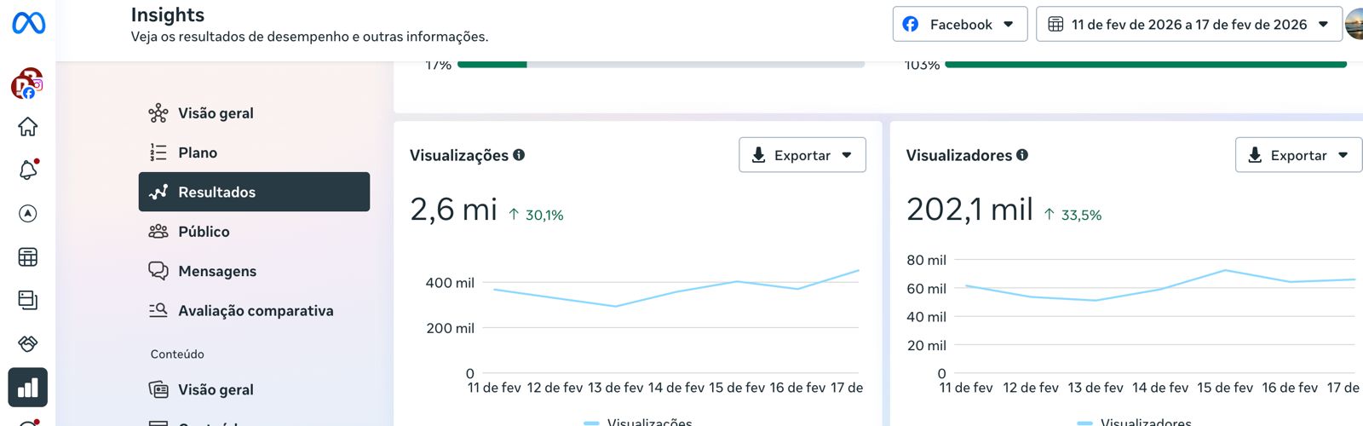Viewport: 1363px width, 426px height.
Task: Open Avaliação comparativa in the sidebar
Action: [x=256, y=311]
